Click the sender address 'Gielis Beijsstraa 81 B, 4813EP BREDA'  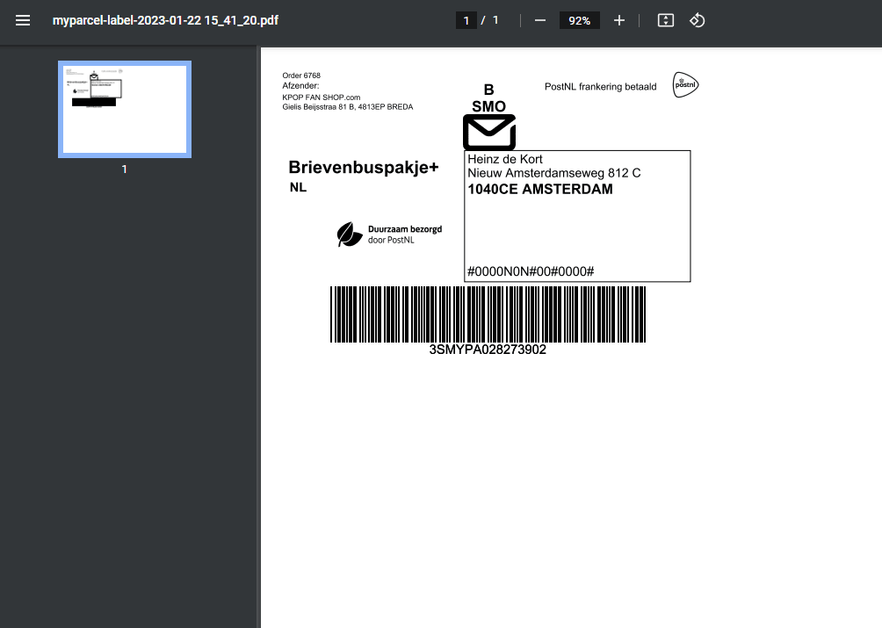point(348,107)
